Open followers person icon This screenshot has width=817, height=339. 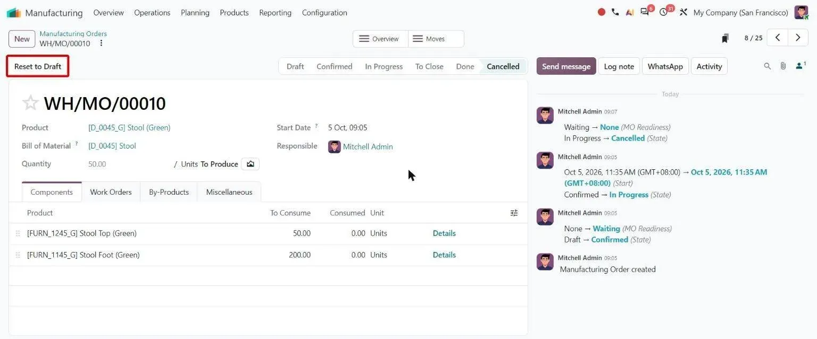[800, 66]
